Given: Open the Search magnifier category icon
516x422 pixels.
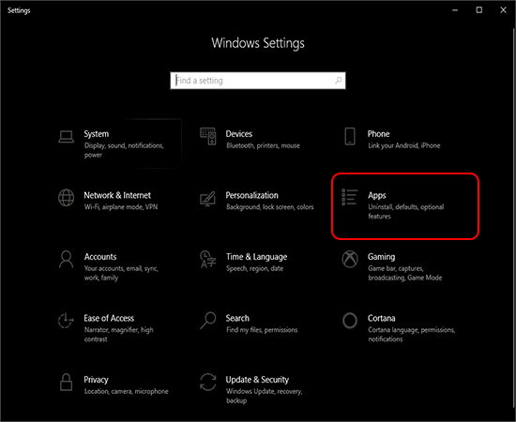Looking at the screenshot, I should point(208,321).
